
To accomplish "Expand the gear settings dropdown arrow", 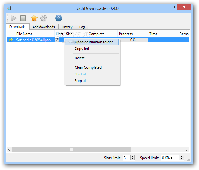I will 50,18.
